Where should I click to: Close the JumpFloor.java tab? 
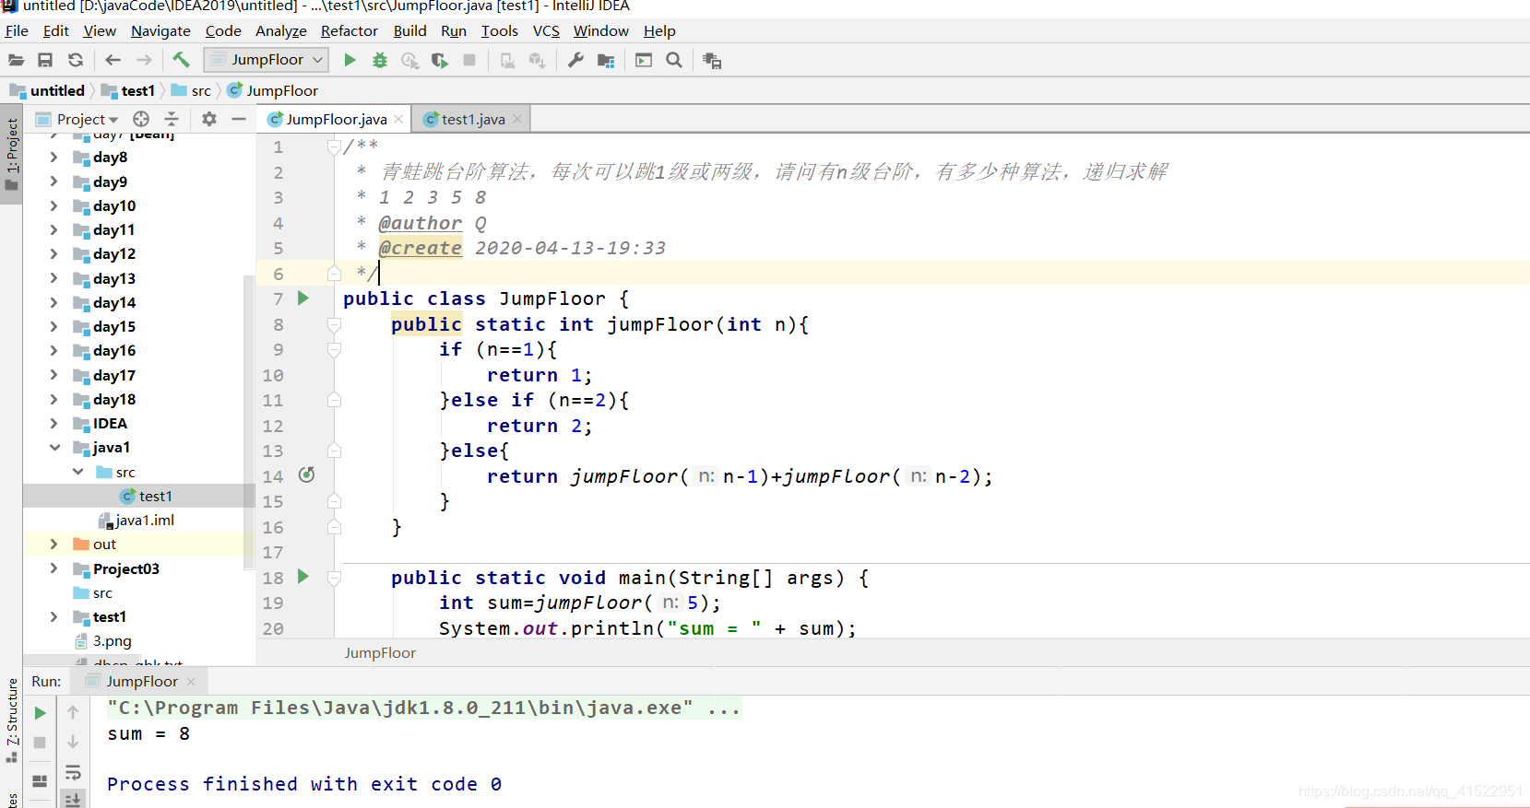[x=398, y=119]
